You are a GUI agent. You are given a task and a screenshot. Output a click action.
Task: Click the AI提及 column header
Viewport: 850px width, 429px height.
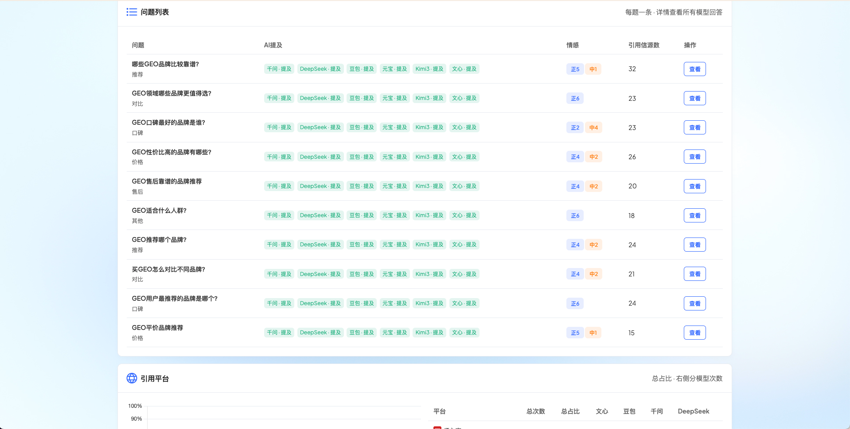[x=273, y=45]
